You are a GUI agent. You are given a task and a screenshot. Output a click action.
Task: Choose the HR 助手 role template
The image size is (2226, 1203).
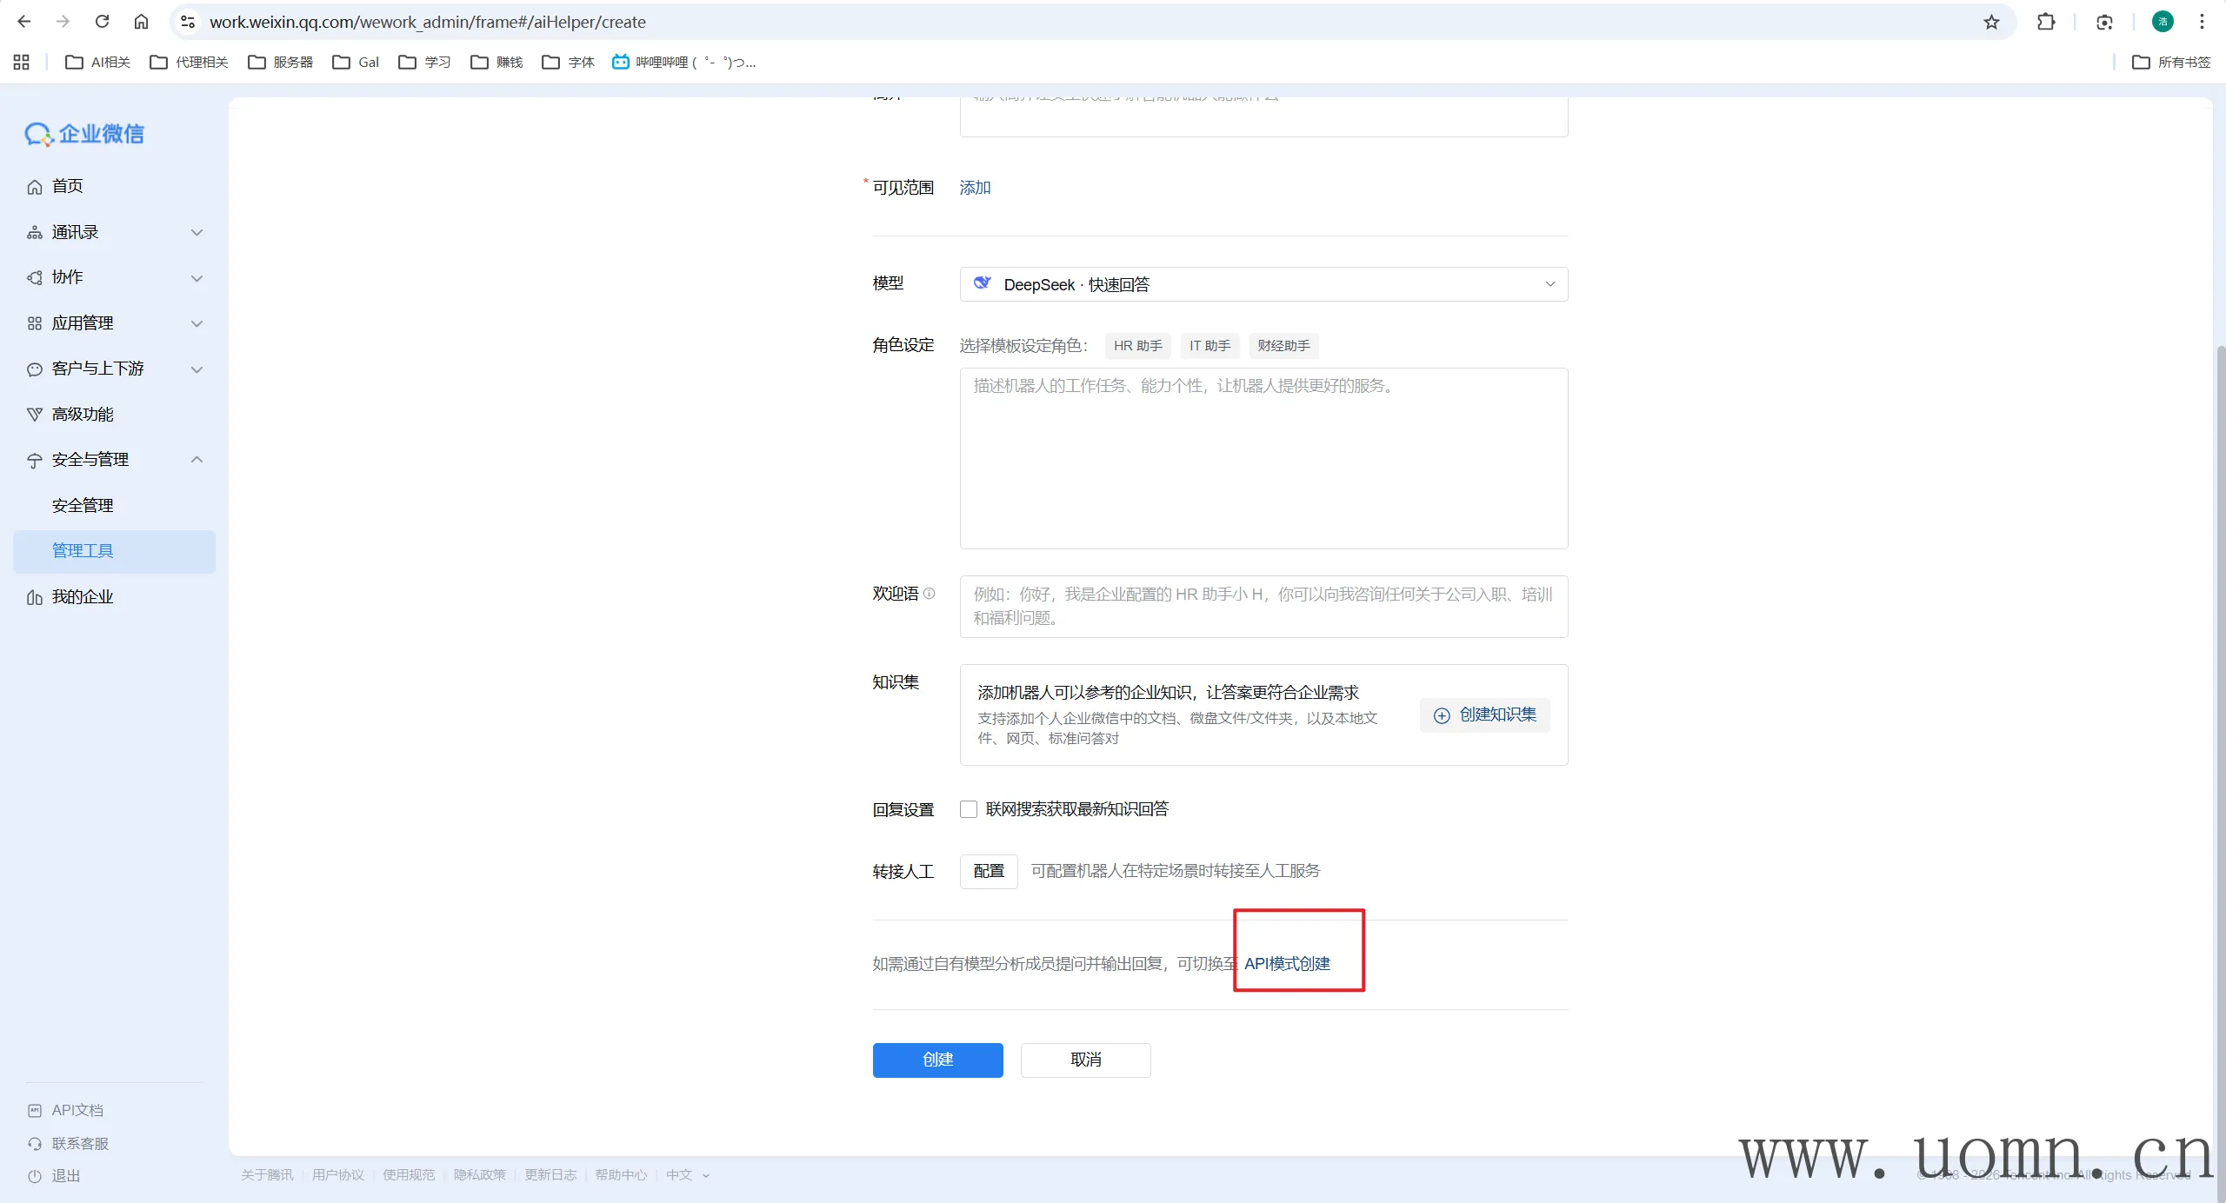click(1137, 346)
